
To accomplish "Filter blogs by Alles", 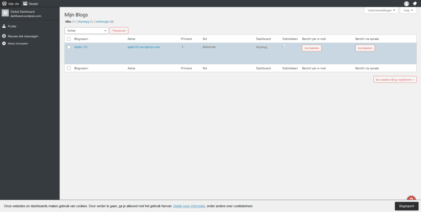I will coord(68,22).
